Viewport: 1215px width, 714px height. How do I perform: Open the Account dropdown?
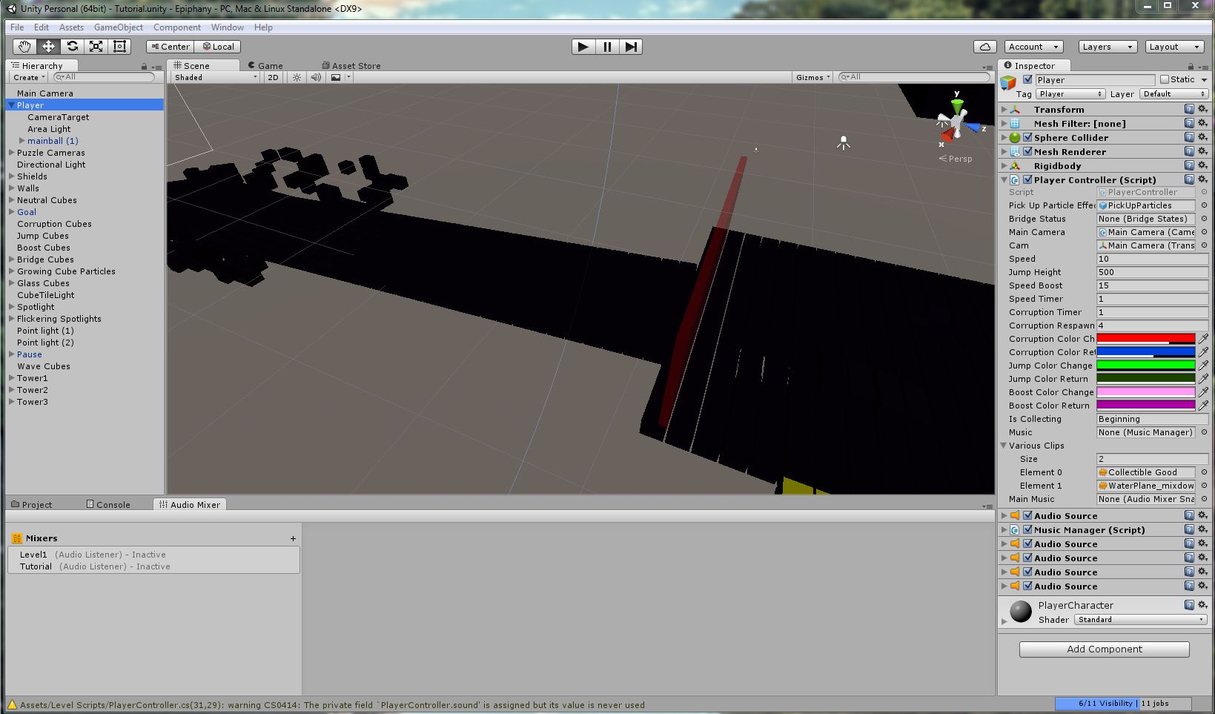pos(1034,47)
